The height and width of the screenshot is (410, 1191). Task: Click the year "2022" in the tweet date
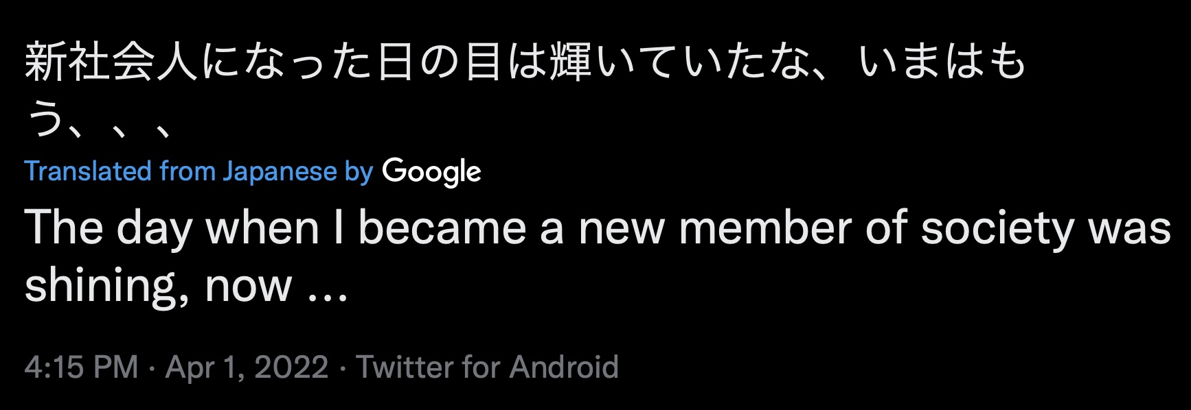click(x=291, y=367)
